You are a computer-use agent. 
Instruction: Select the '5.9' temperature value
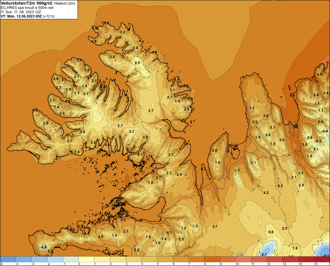[x=186, y=86]
